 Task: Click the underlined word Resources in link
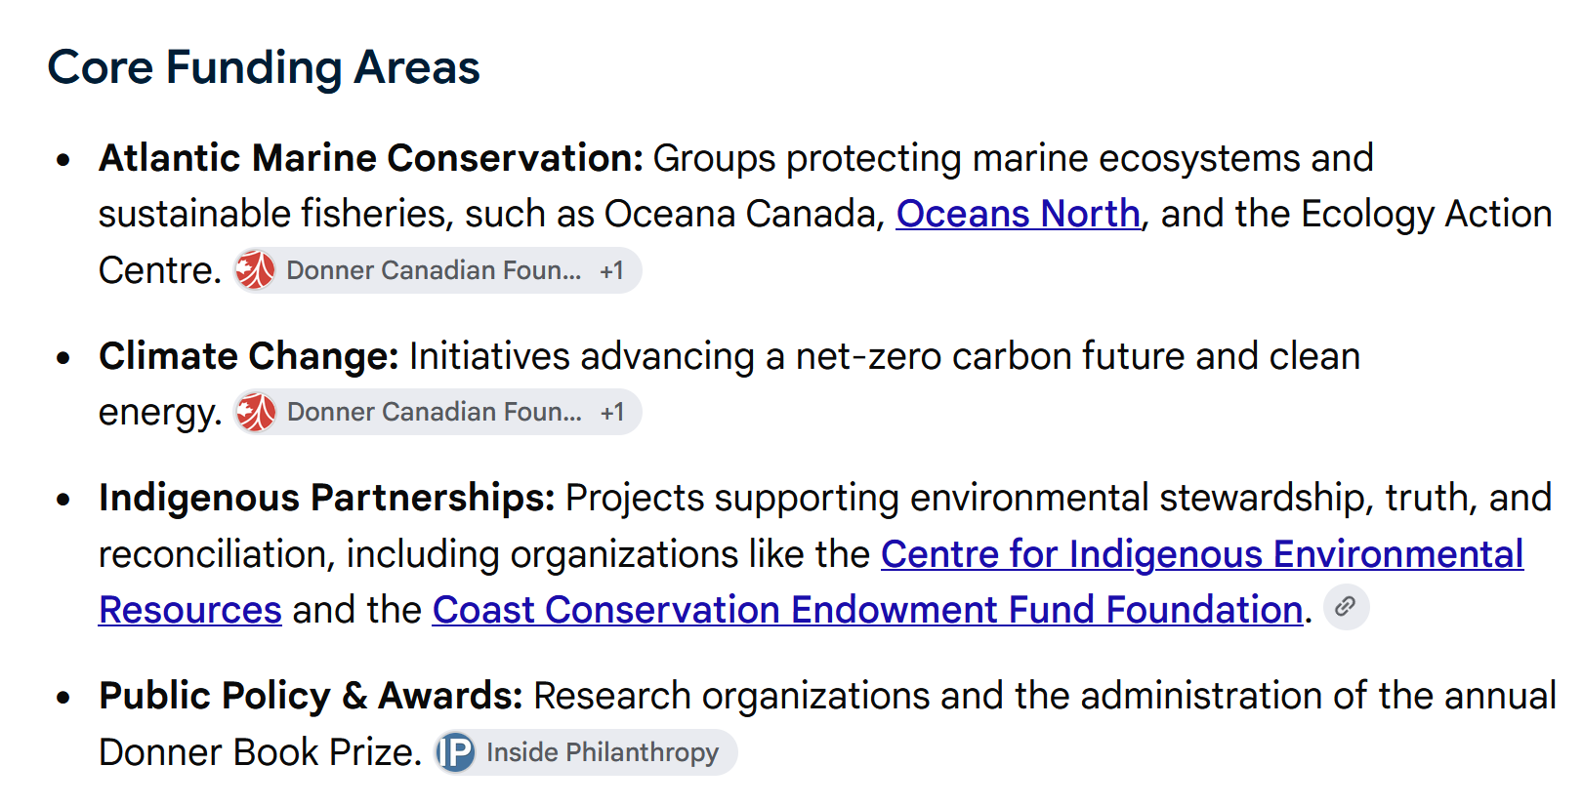tap(190, 610)
